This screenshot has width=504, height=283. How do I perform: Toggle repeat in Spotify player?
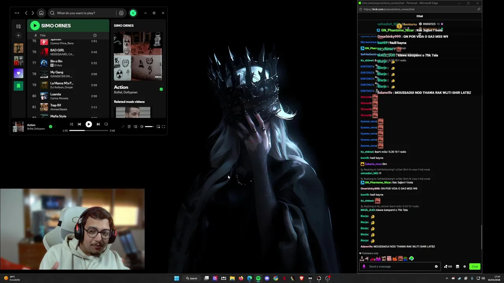click(x=106, y=124)
